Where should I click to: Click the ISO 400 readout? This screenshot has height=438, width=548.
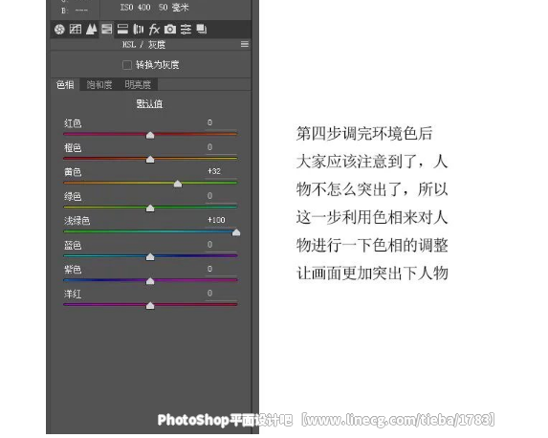point(135,8)
